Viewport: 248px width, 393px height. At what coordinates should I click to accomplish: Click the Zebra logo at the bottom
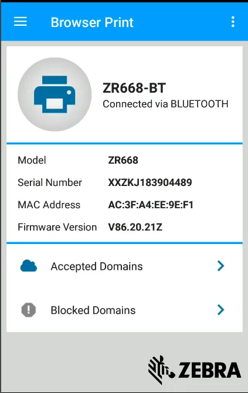pos(195,370)
